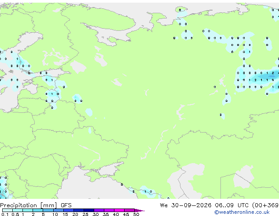The width and height of the screenshot is (279, 216).
Task: Click the darkest blue precipitation patch on the east
Action: point(272,76)
